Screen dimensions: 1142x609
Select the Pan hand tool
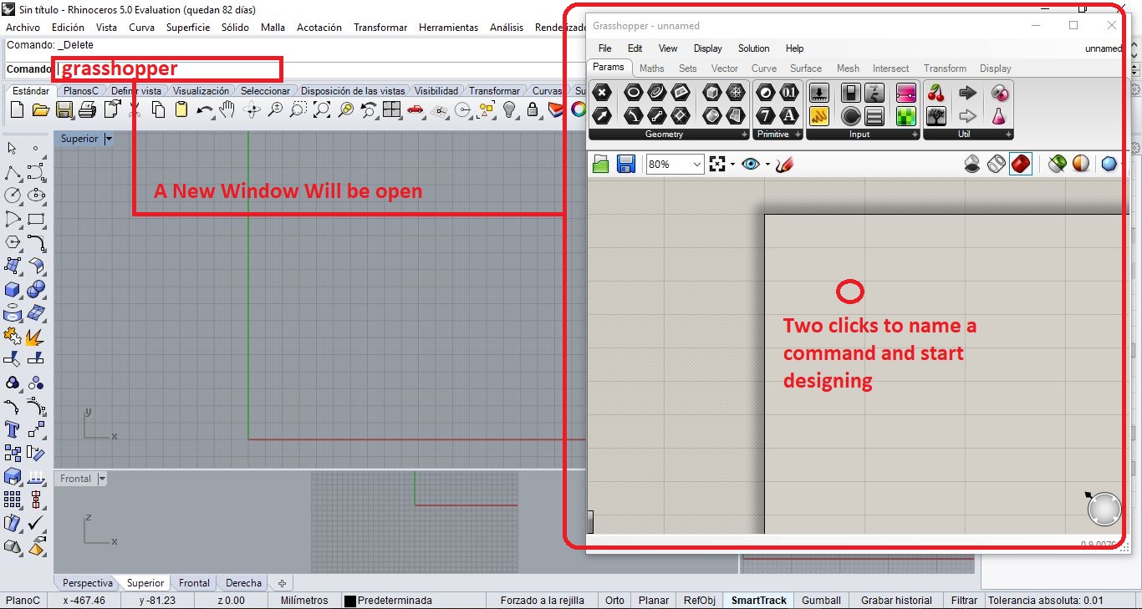pyautogui.click(x=227, y=109)
